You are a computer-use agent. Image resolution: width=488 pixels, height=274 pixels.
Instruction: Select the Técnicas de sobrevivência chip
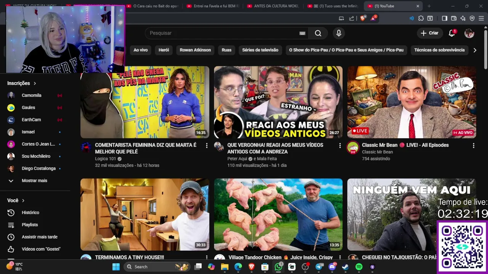[439, 50]
